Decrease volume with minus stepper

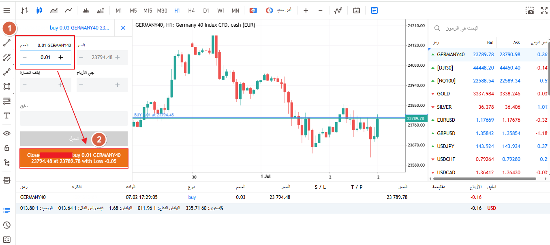point(25,57)
